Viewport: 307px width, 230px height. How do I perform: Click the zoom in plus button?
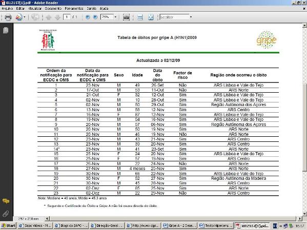point(95,17)
